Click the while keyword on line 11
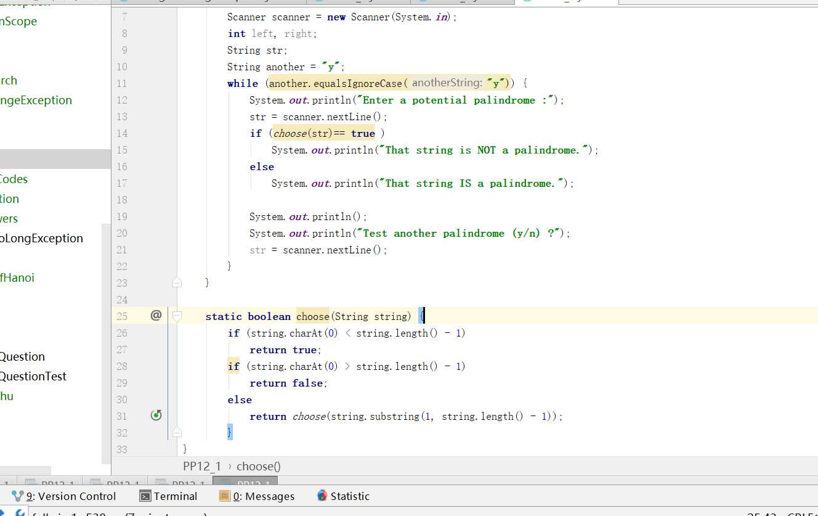The width and height of the screenshot is (818, 516). pos(243,83)
